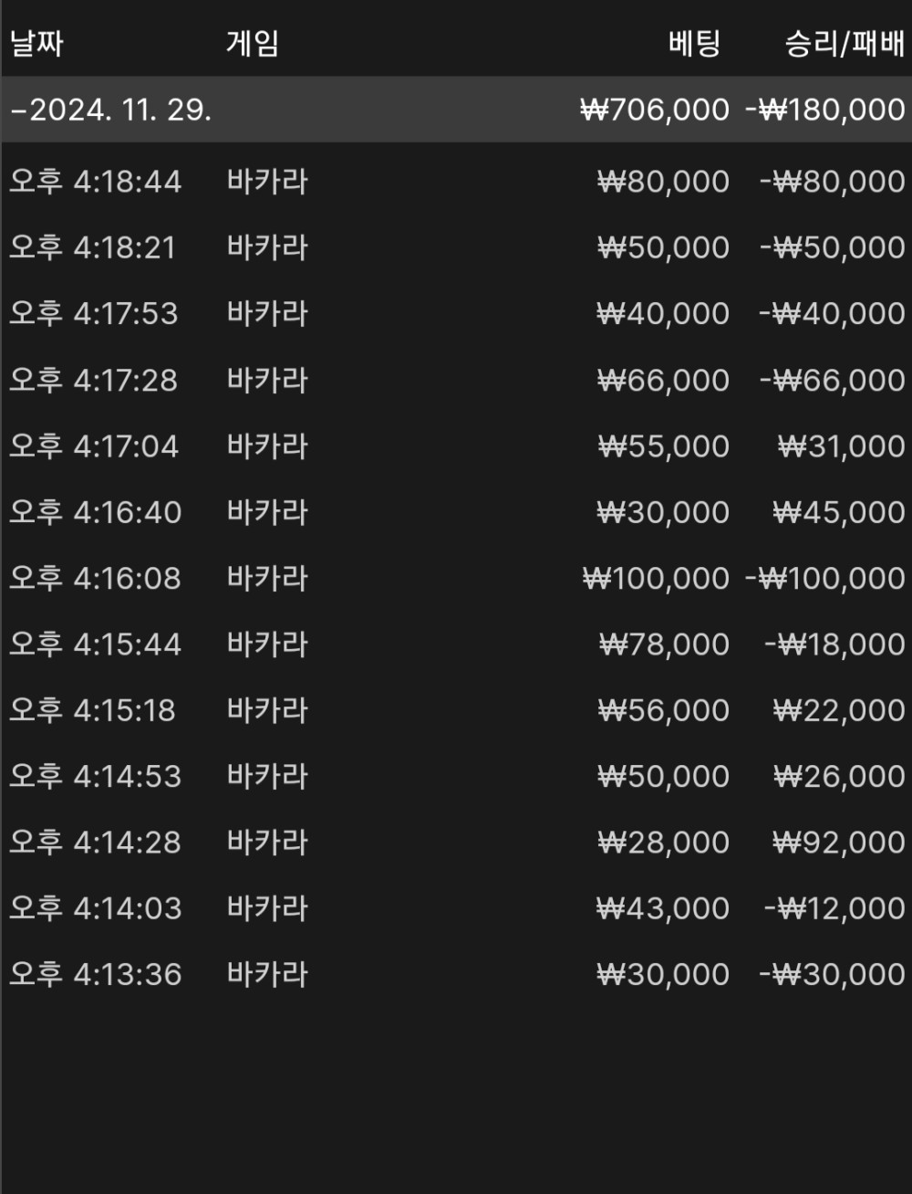The width and height of the screenshot is (912, 1194).
Task: Sort by the 게임 column header
Action: (252, 43)
